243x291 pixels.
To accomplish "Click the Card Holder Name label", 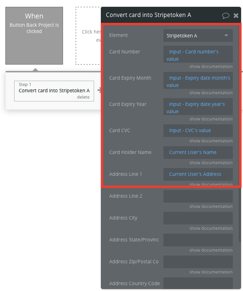I will coord(130,153).
